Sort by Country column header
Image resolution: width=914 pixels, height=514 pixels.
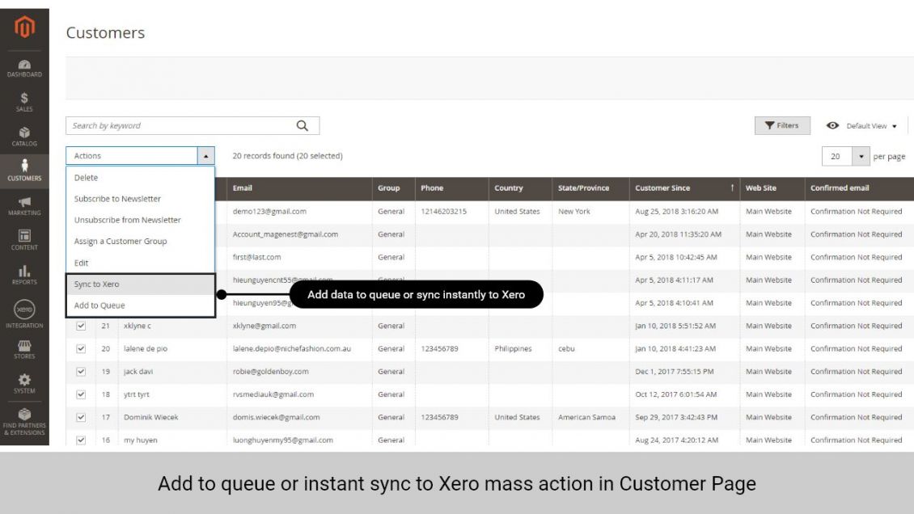(520, 188)
